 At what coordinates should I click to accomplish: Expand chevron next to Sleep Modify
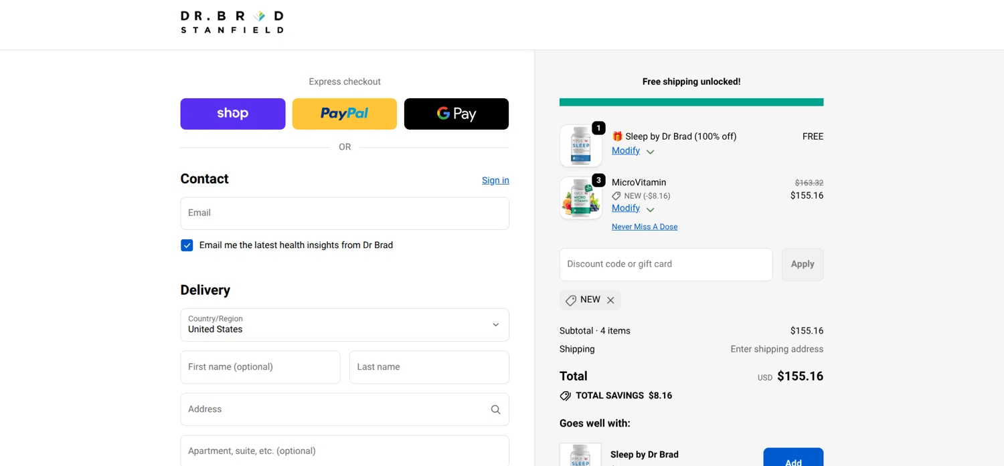point(650,152)
